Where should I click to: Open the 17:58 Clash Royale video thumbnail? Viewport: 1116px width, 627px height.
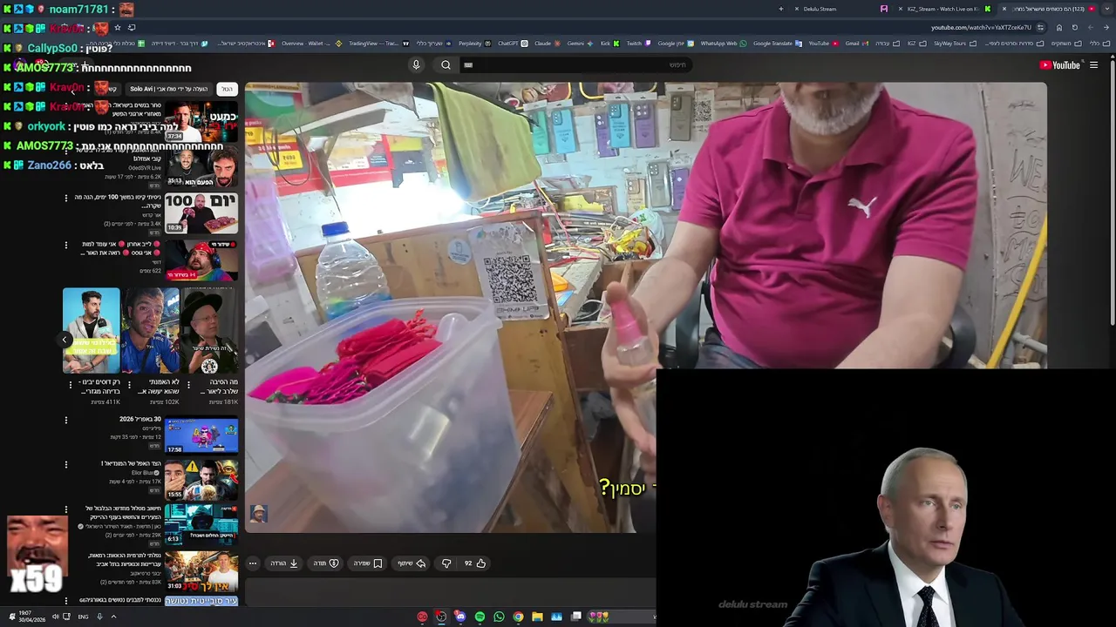tap(201, 435)
